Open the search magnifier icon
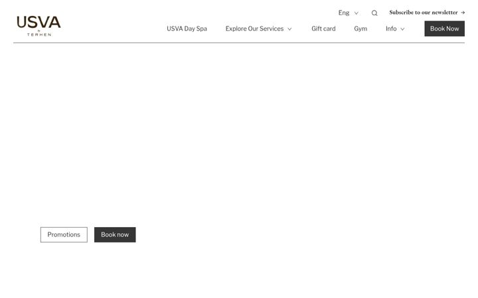The height and width of the screenshot is (298, 478). tap(374, 13)
